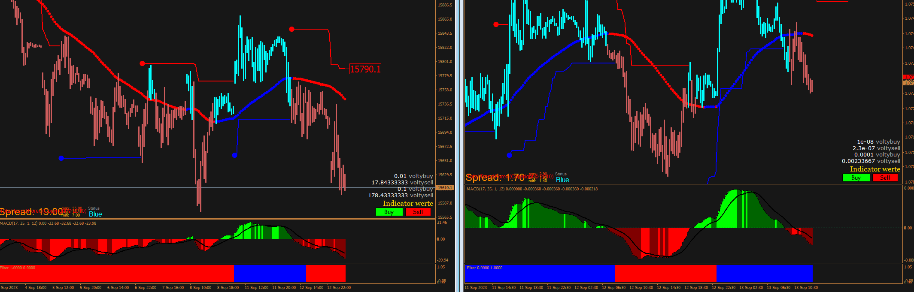Click the '2.3e-07 voltysell' value
Viewport: 914px width, 292px height.
876,148
